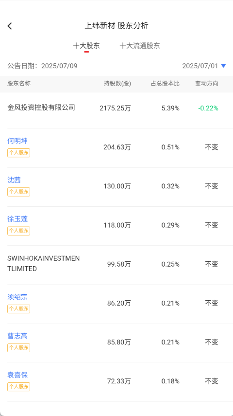
Task: Tap 个人股东 tag under 袁喜保
Action: tap(18, 387)
